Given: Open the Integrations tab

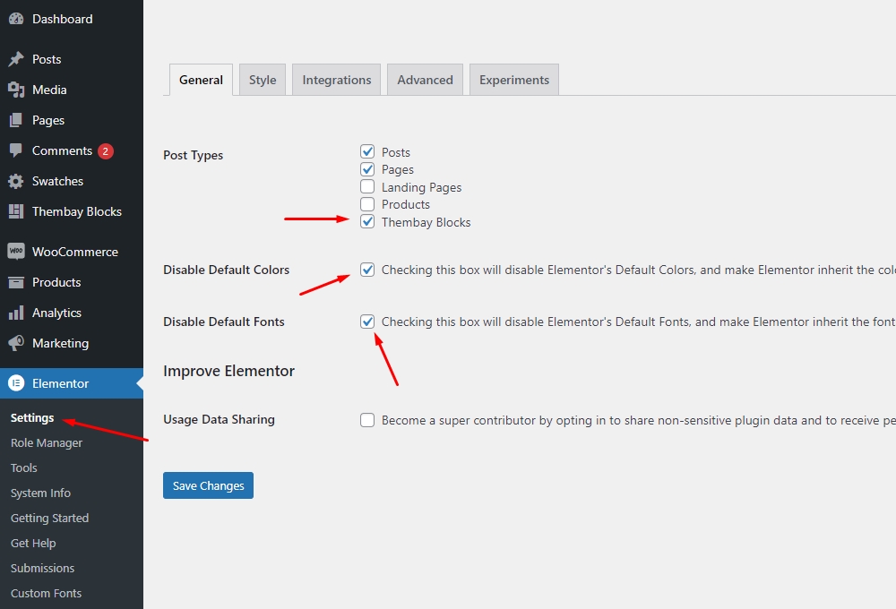Looking at the screenshot, I should click(x=337, y=80).
